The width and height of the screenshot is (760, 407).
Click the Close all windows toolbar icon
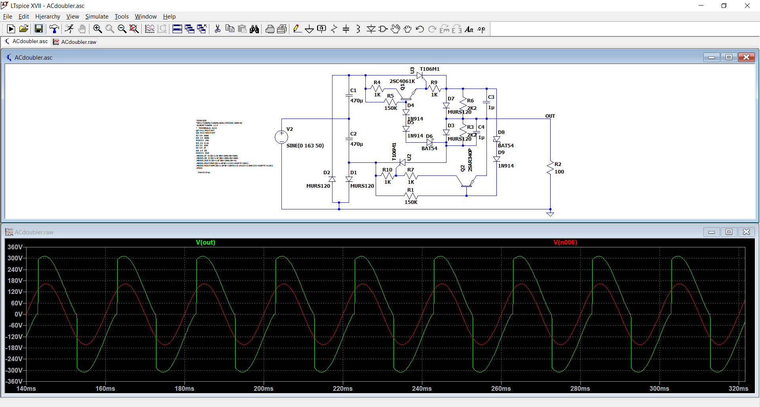click(202, 29)
